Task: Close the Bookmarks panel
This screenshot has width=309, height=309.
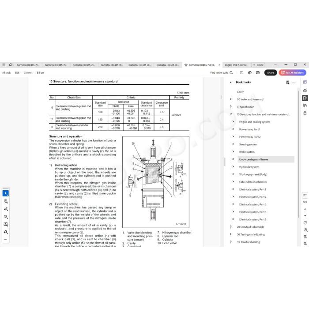Action: click(230, 83)
